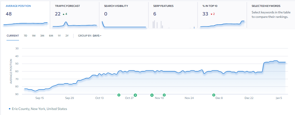Viewport: 295px width, 115px height.
Task: Select the % in Top 10 card
Action: click(222, 15)
